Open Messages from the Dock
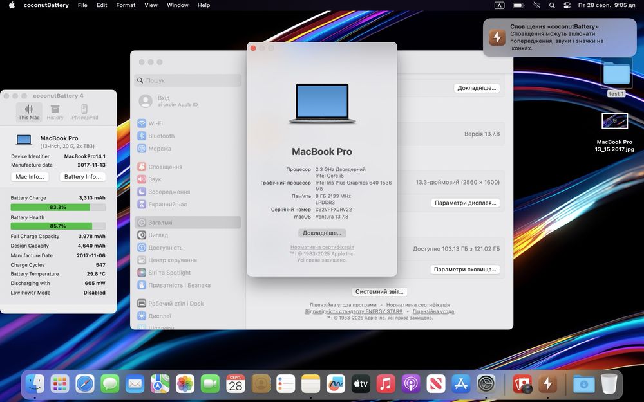 pos(110,385)
